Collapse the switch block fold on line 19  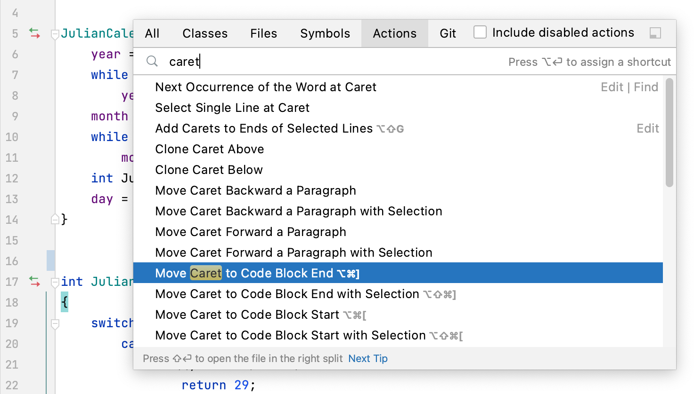pyautogui.click(x=55, y=323)
